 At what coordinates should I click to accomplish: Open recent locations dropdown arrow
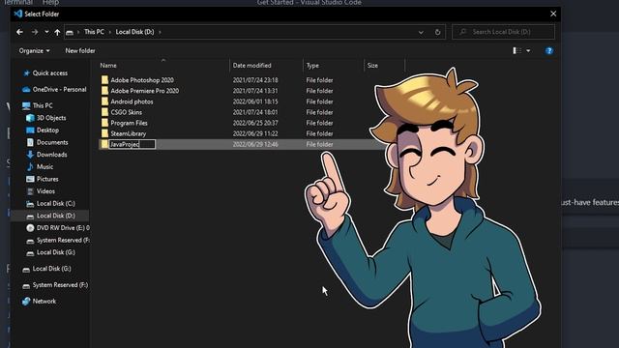pos(46,32)
